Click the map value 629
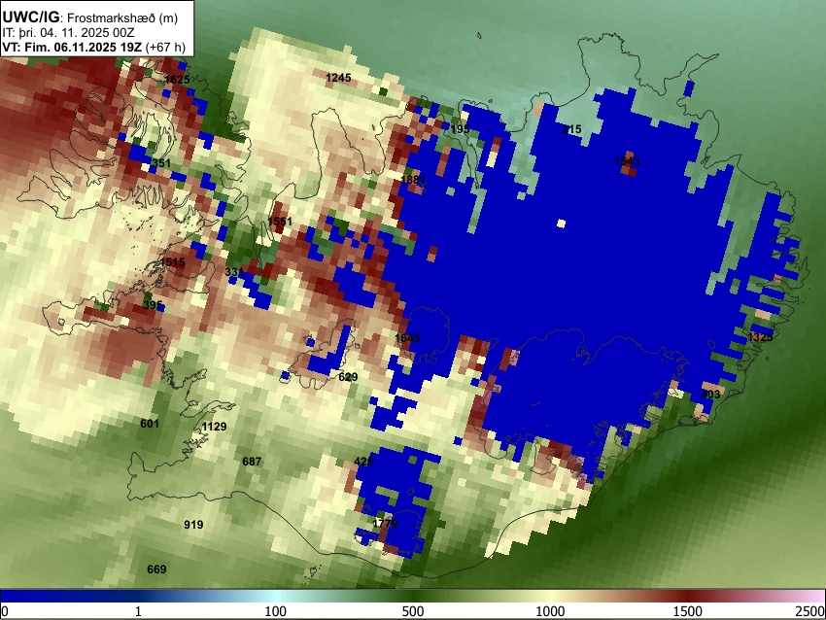Image resolution: width=826 pixels, height=620 pixels. pyautogui.click(x=348, y=377)
